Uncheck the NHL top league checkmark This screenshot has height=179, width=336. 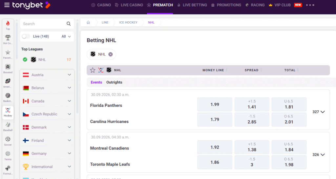coord(25,60)
